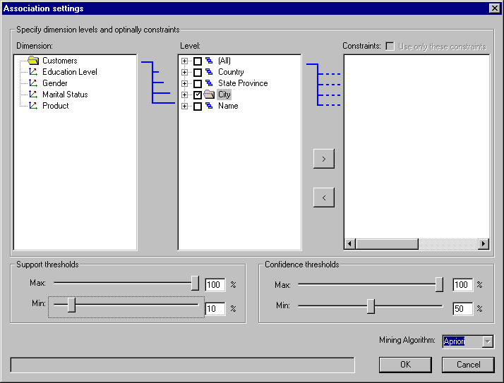
Task: Select the Customers dimension label
Action: click(x=60, y=61)
